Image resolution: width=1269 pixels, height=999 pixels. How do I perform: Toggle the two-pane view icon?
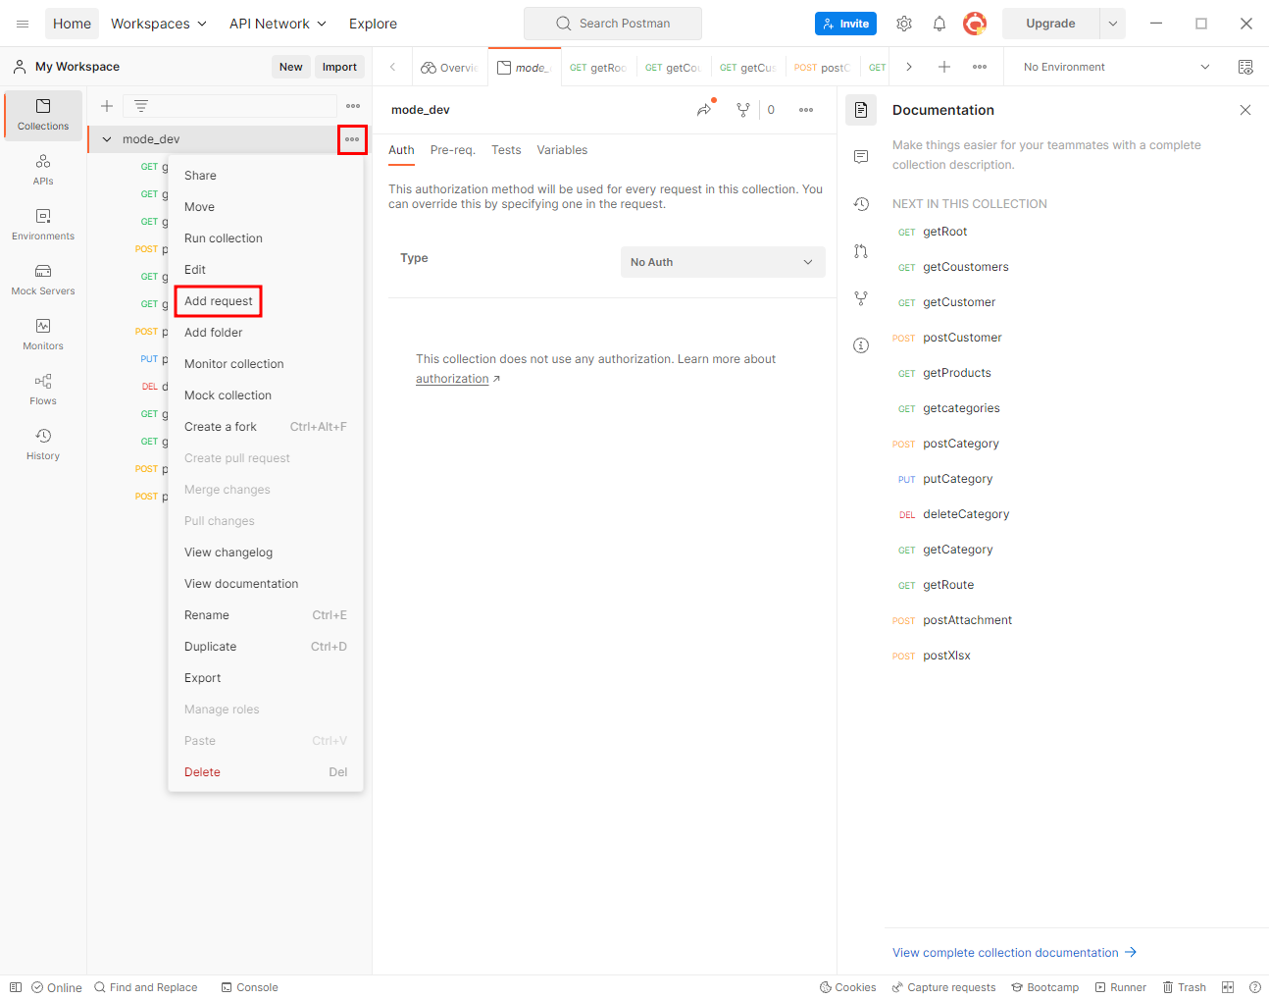click(1228, 987)
